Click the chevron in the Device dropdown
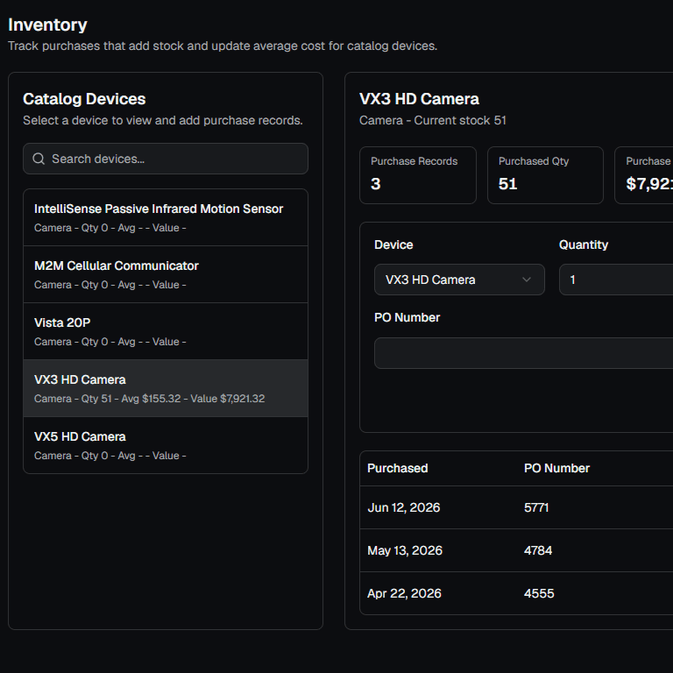This screenshot has width=673, height=673. pyautogui.click(x=526, y=280)
